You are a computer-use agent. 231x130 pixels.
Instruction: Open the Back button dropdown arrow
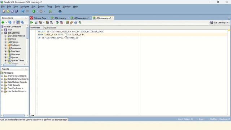point(37,11)
